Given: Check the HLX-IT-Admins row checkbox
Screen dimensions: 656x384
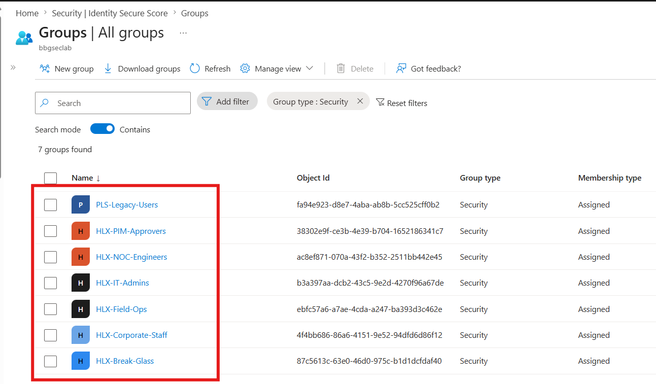Looking at the screenshot, I should 50,283.
